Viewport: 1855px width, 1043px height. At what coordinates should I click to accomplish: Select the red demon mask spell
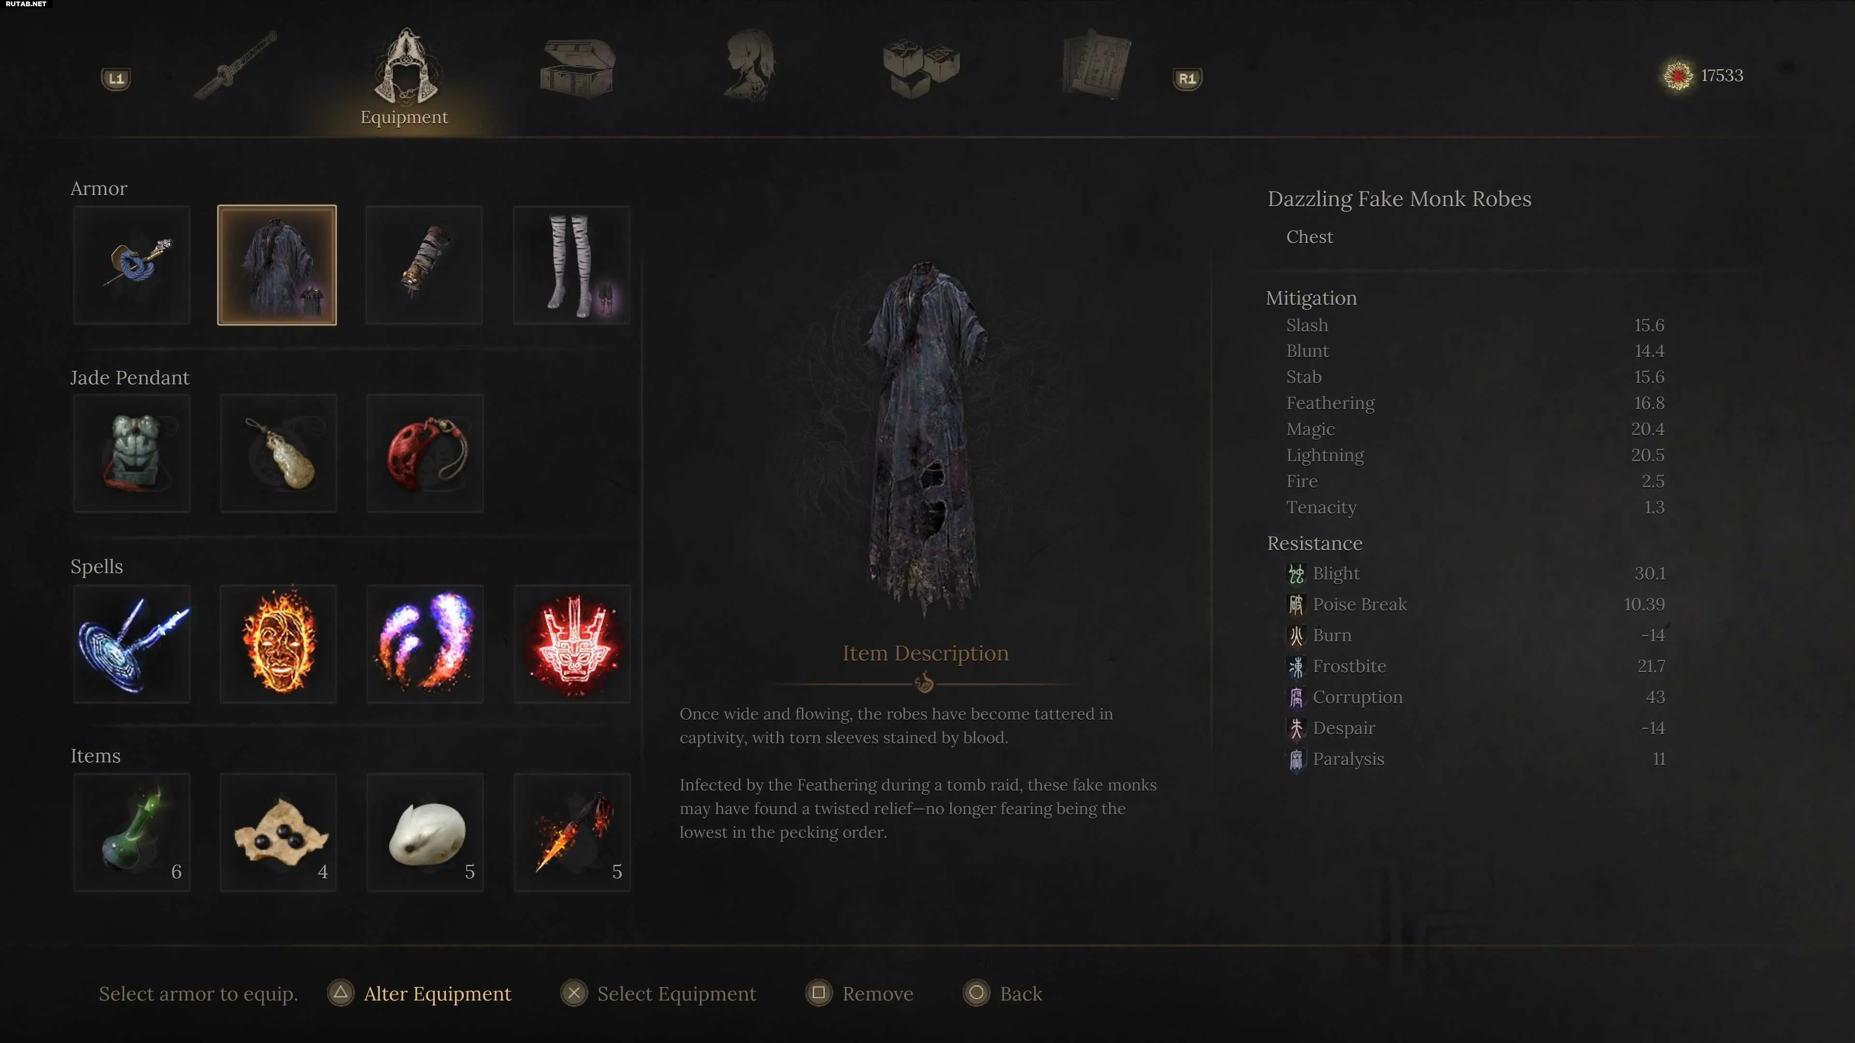point(572,644)
